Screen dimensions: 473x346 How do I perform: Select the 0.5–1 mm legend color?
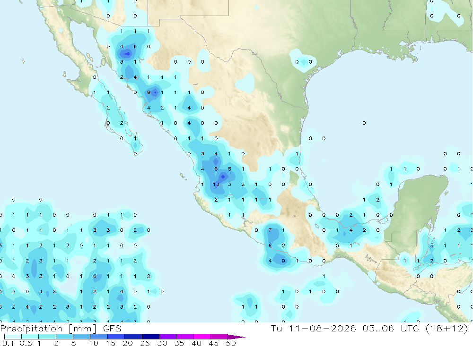click(x=30, y=337)
